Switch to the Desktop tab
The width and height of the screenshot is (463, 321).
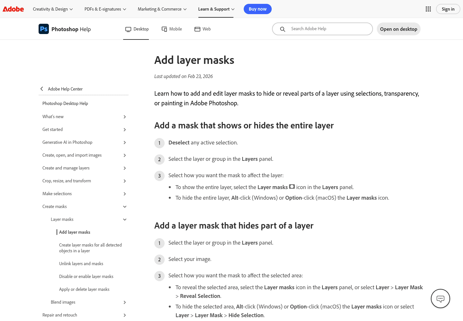pyautogui.click(x=137, y=29)
